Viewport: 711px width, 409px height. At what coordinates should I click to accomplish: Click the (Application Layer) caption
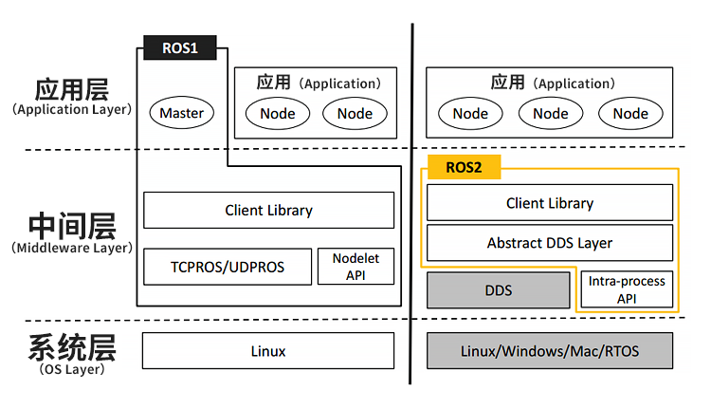[x=72, y=109]
